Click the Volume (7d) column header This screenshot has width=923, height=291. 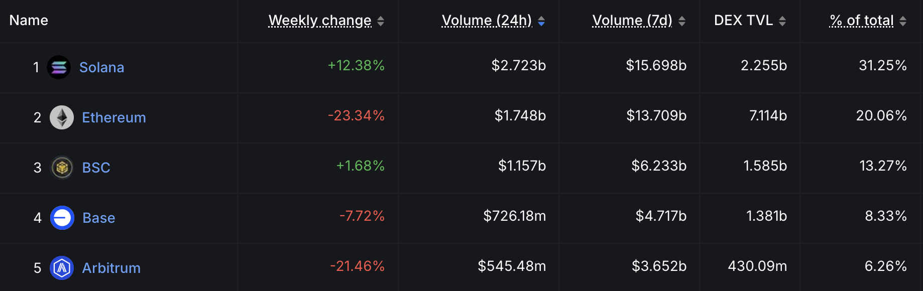632,21
